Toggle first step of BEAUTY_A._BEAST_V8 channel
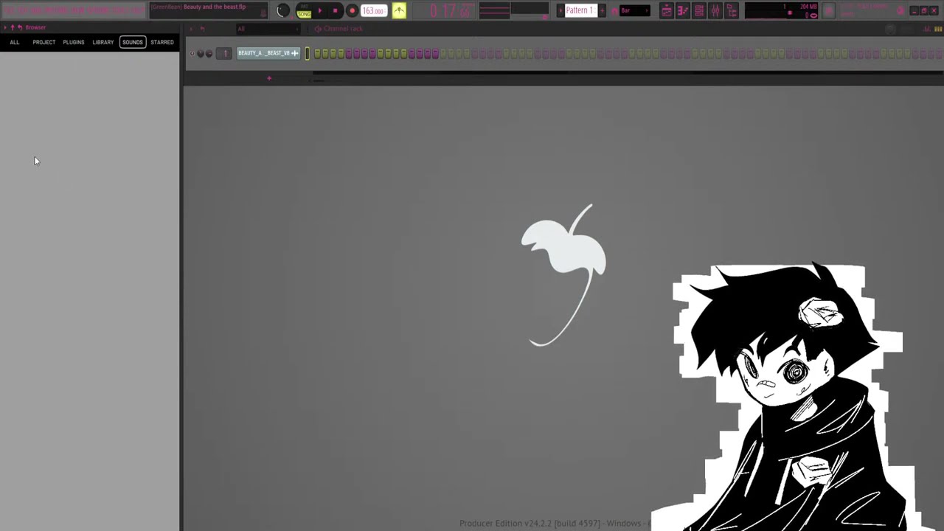The height and width of the screenshot is (531, 944). (x=317, y=53)
